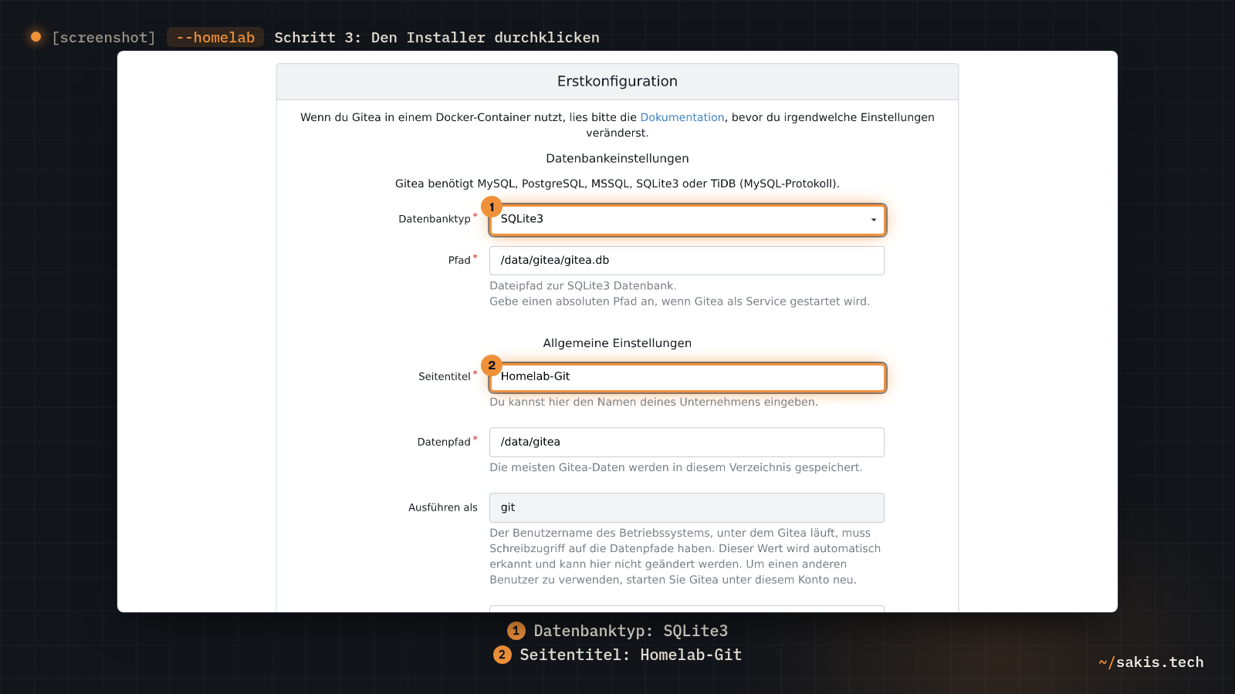Image resolution: width=1235 pixels, height=694 pixels.
Task: Click the 'Schritt 3: Den Installer durchklicken' title
Action: (437, 37)
